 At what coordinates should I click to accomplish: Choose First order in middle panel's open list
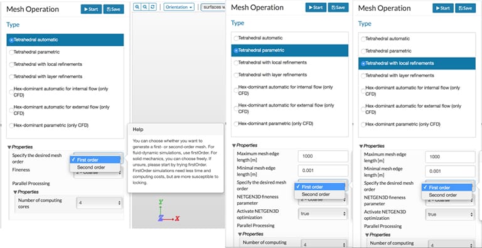click(319, 187)
